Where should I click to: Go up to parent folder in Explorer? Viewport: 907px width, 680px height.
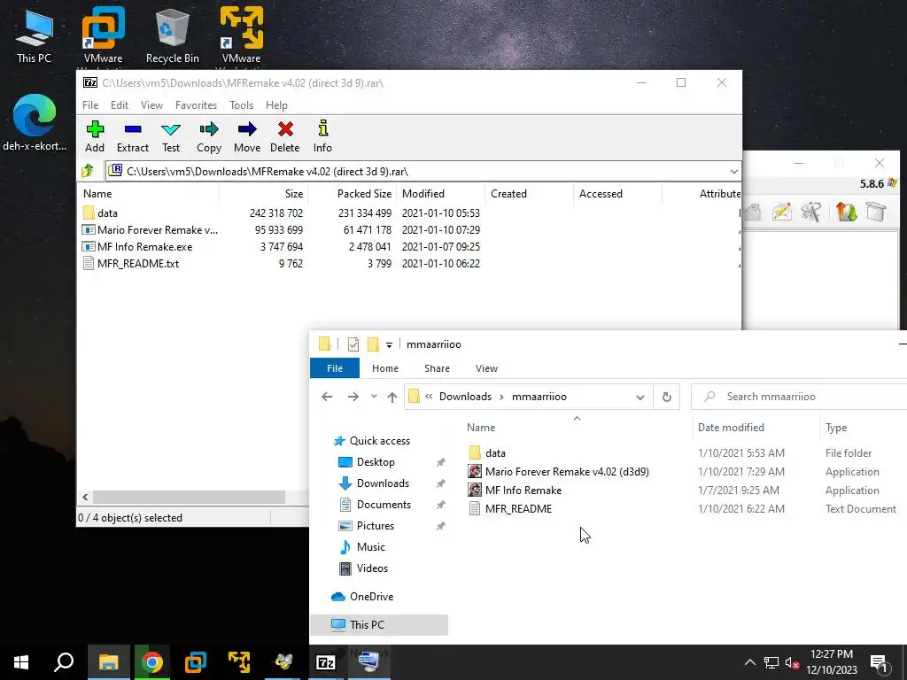coord(392,397)
